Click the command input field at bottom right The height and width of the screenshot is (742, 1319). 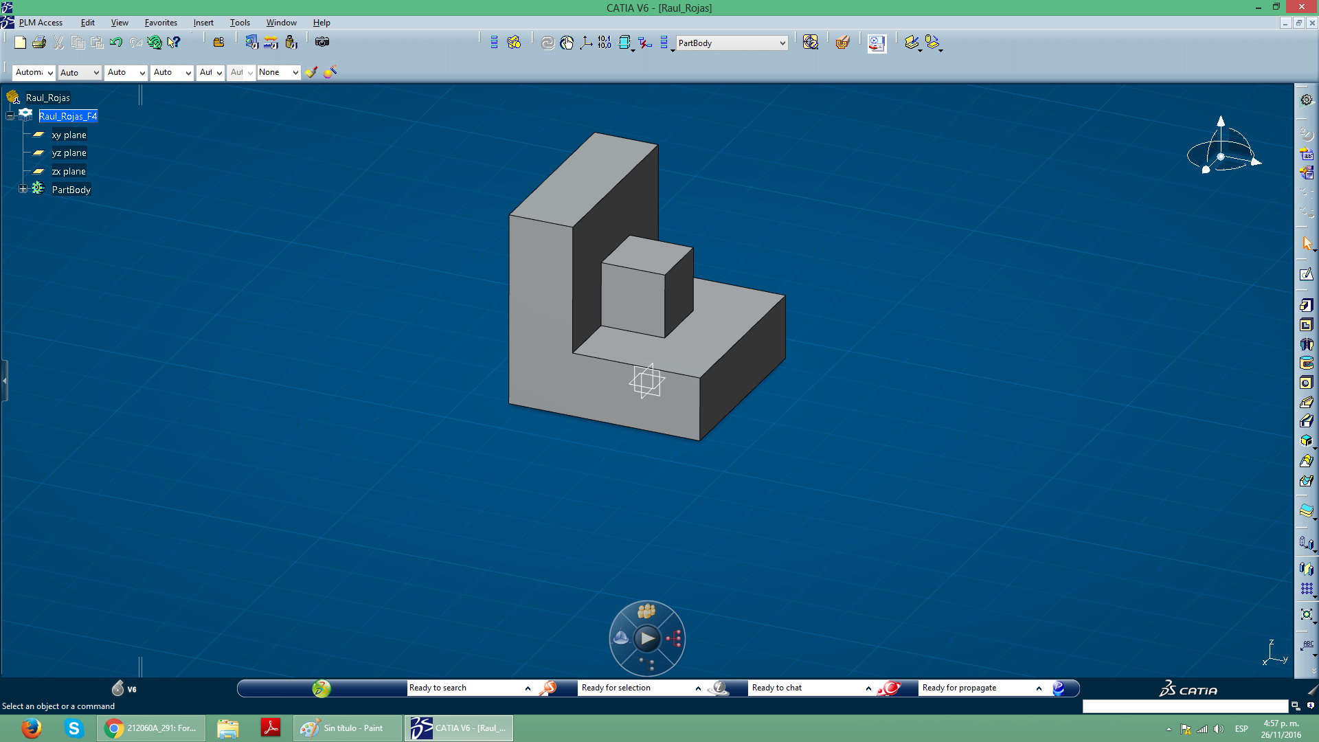[1185, 706]
